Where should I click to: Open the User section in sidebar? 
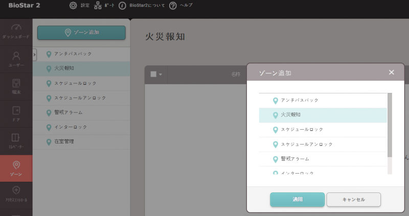coord(16,59)
